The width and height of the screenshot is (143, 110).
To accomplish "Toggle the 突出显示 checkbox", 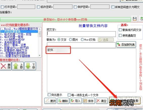I will pos(49,95).
